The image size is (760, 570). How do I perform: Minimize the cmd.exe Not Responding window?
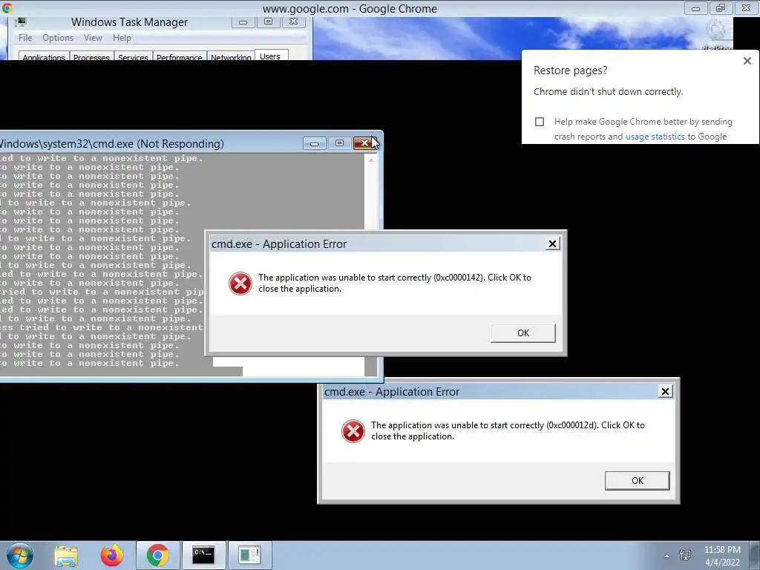click(314, 143)
